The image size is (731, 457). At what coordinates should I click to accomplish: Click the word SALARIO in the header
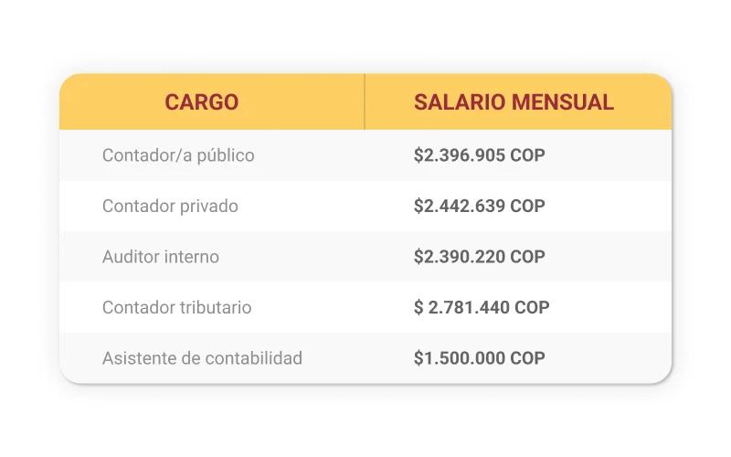[x=460, y=102]
